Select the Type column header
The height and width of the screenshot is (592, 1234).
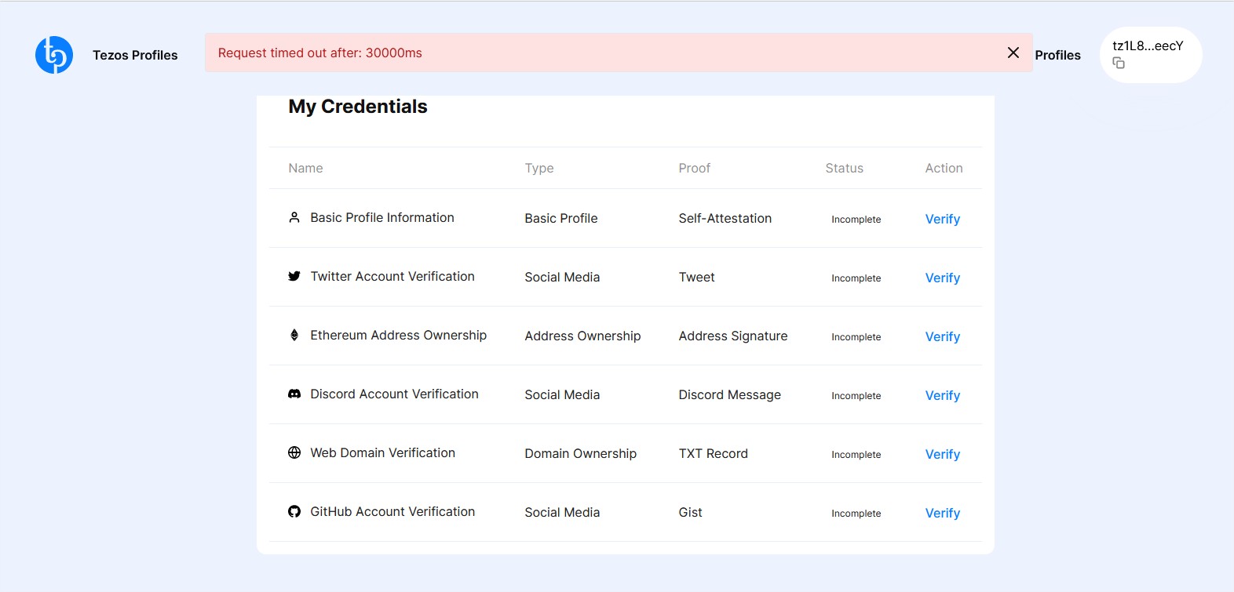coord(539,168)
